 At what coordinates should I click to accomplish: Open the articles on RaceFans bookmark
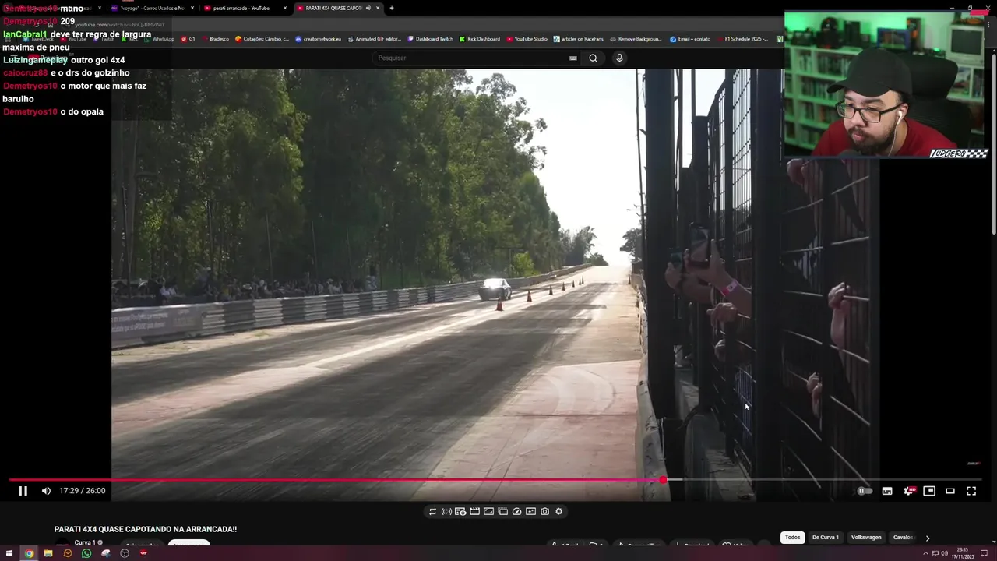(x=578, y=39)
